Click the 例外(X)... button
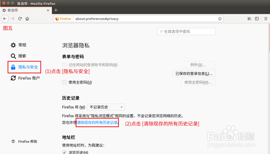This screenshot has width=270, height=154. click(x=198, y=65)
